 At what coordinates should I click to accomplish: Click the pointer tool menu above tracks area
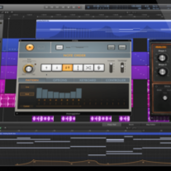coord(127,12)
